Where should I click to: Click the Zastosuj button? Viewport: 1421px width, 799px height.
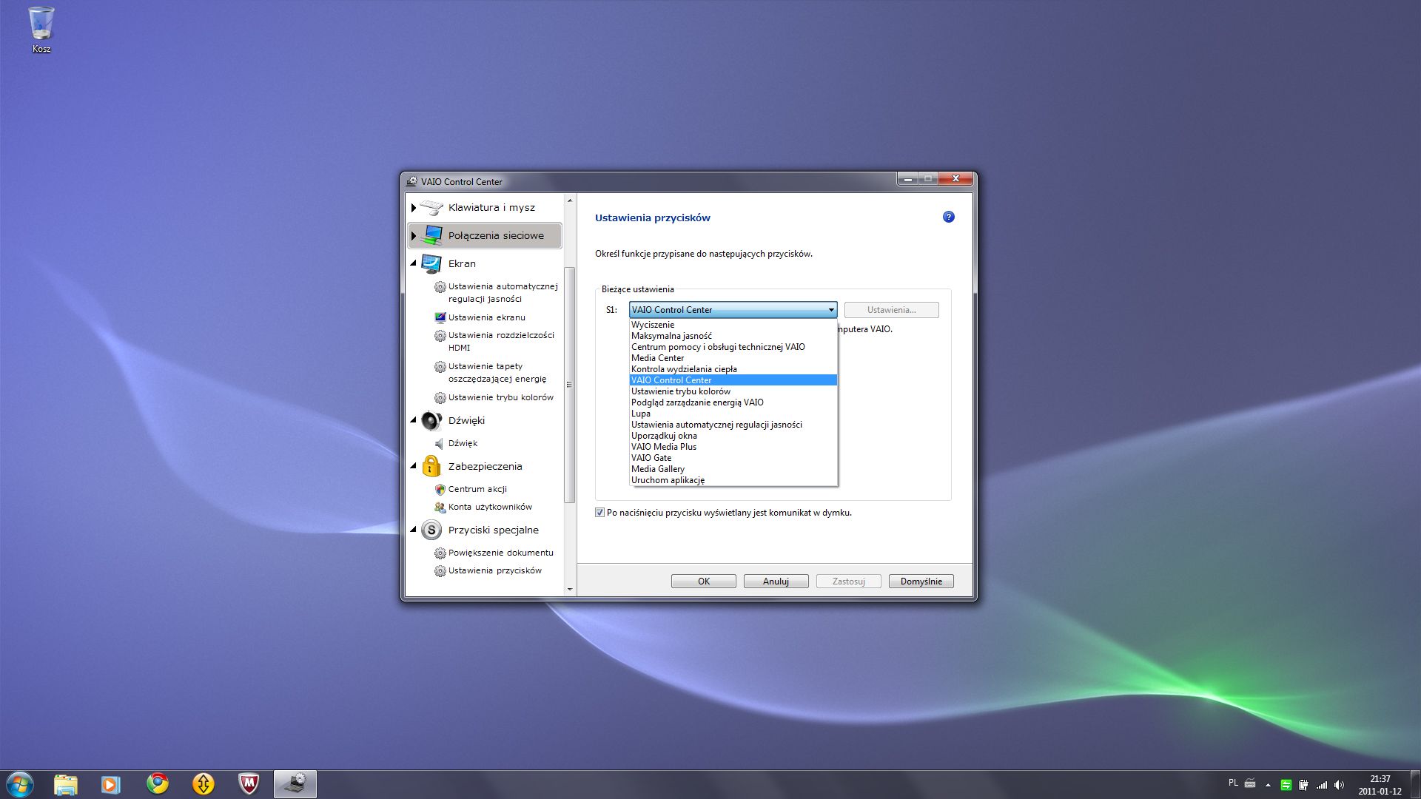(848, 581)
